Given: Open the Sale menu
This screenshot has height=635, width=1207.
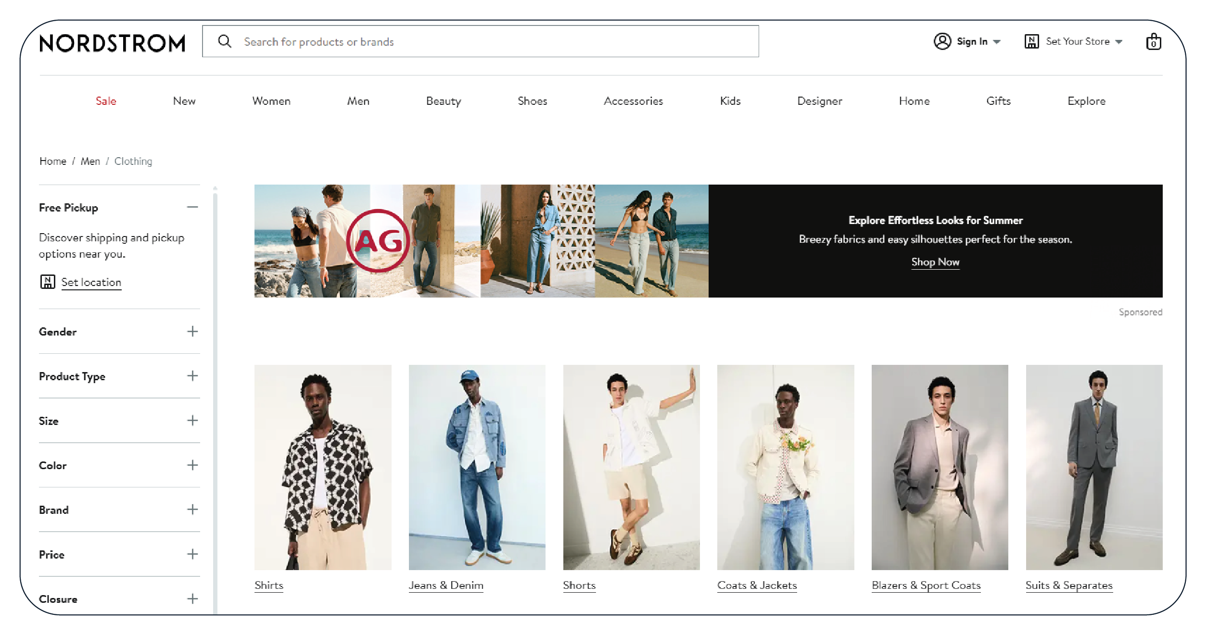Looking at the screenshot, I should (x=106, y=101).
